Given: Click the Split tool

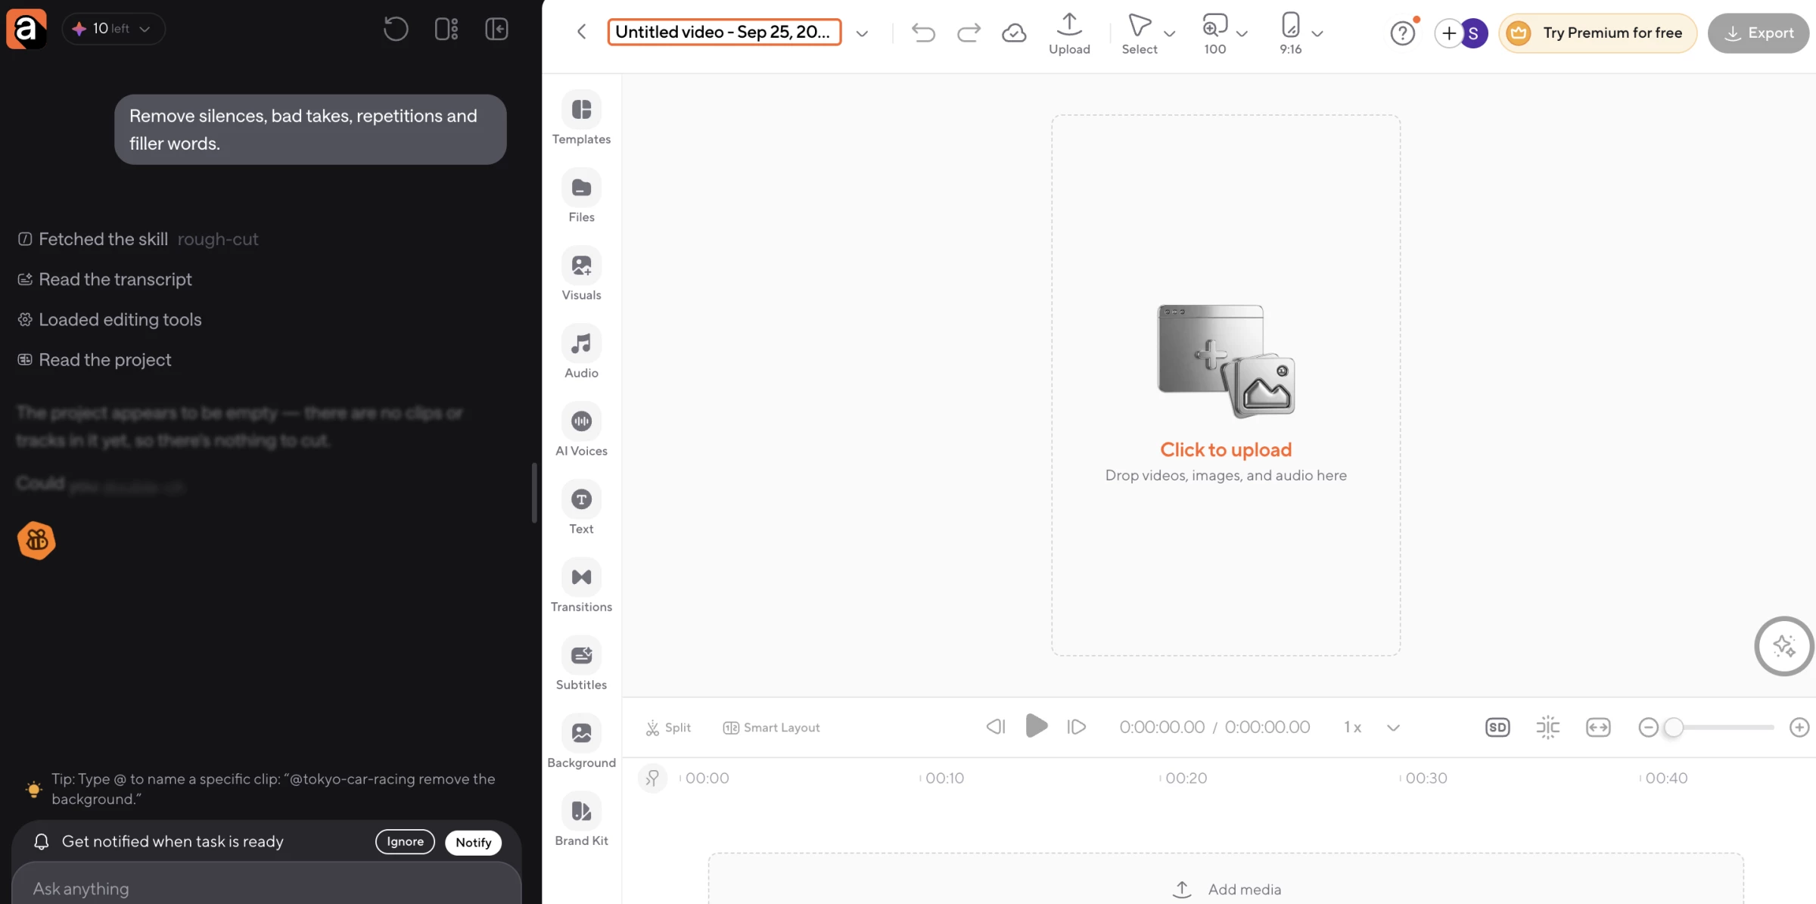Looking at the screenshot, I should point(668,727).
